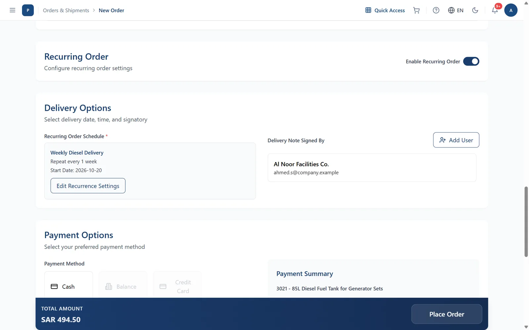Image resolution: width=529 pixels, height=330 pixels.
Task: Select the Al Noor Facilities Co. signatory card
Action: (x=372, y=168)
